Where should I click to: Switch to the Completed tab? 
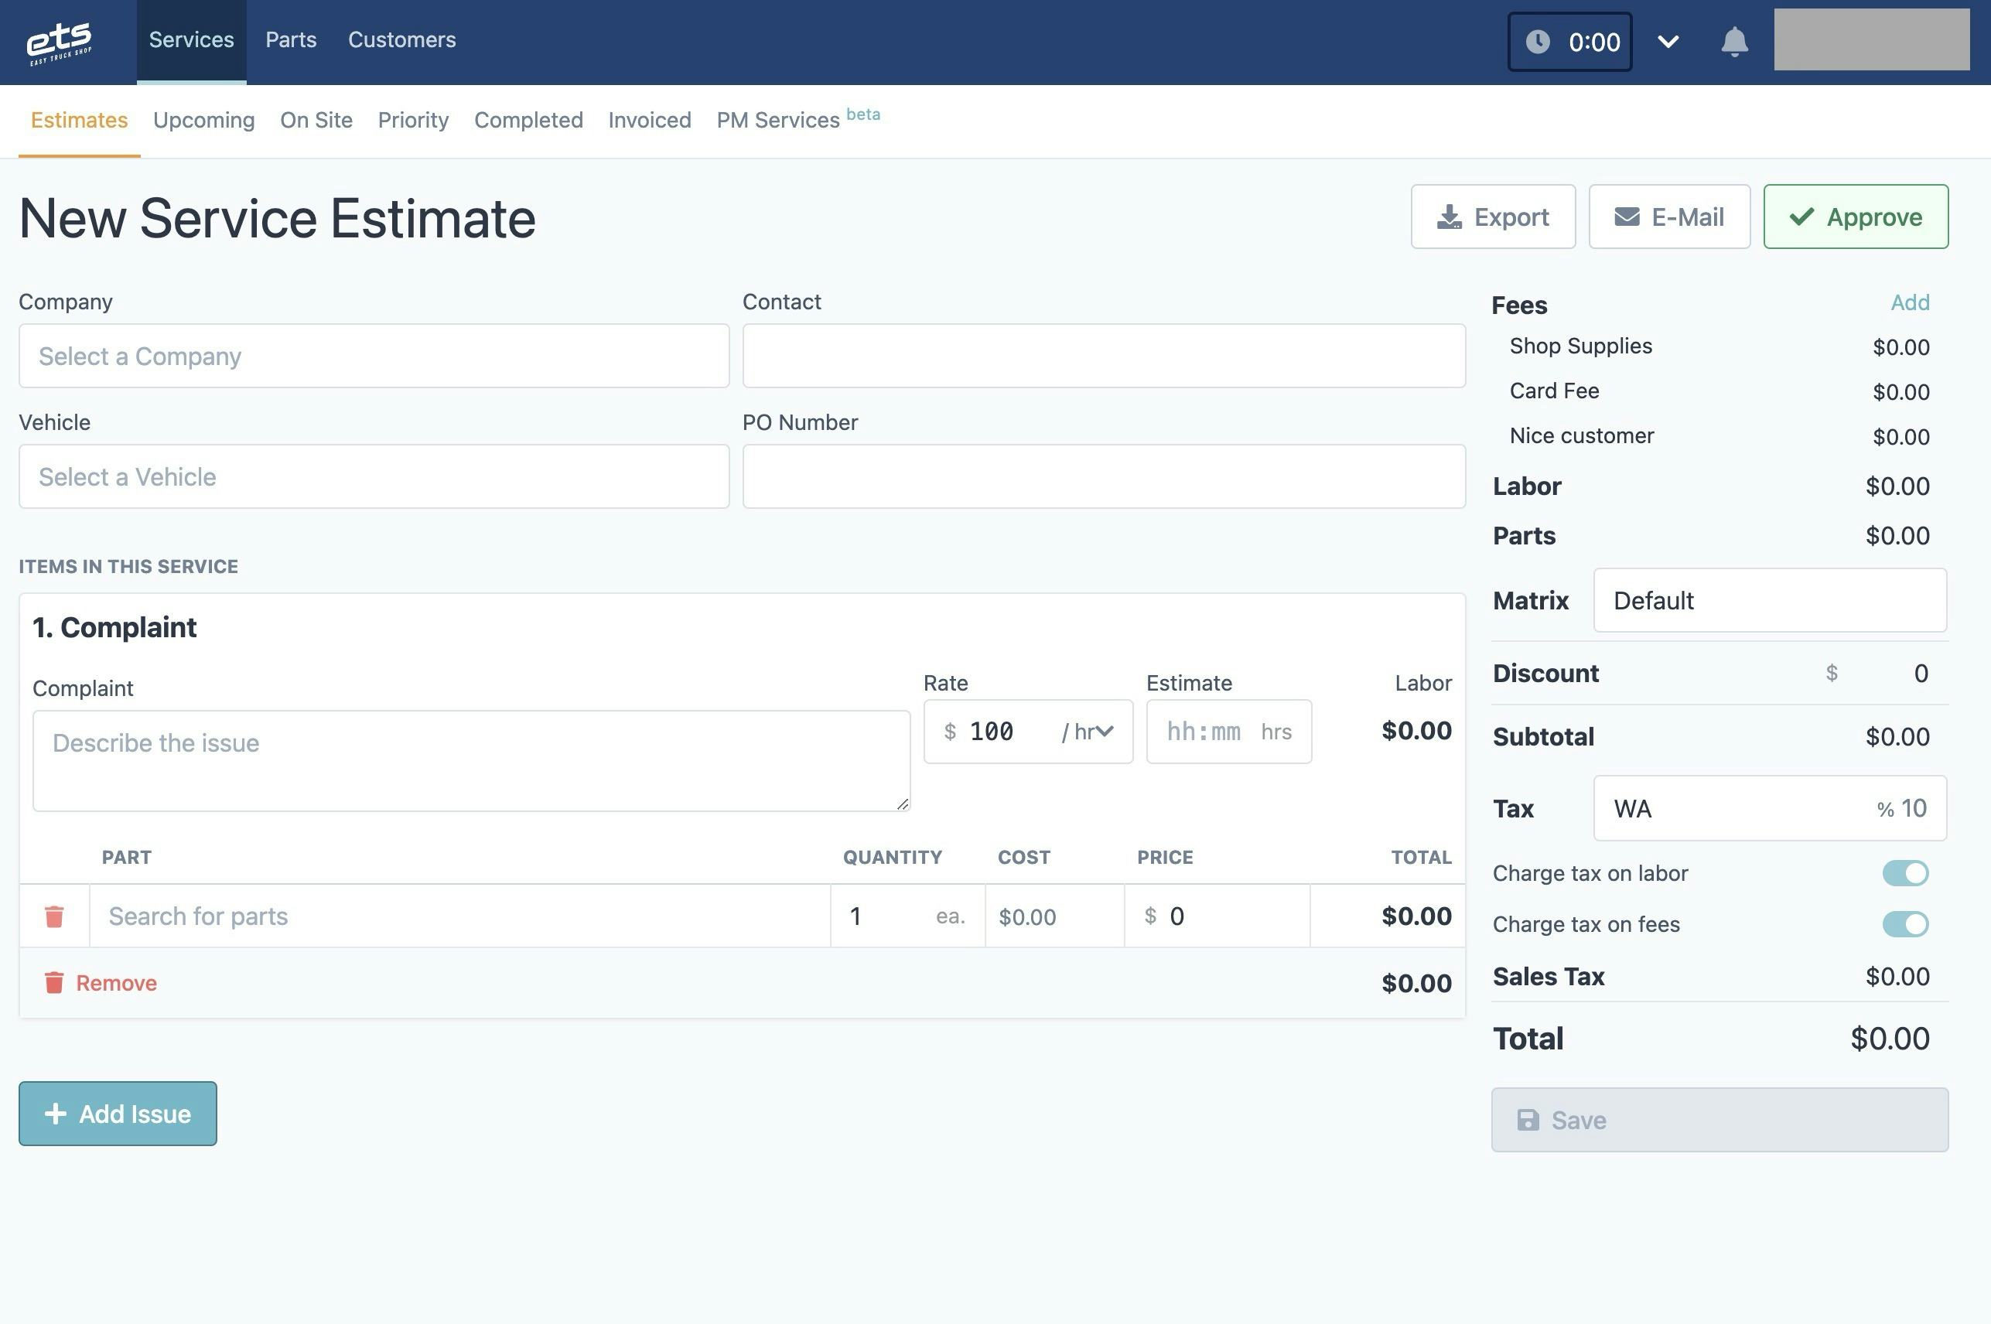pyautogui.click(x=528, y=120)
